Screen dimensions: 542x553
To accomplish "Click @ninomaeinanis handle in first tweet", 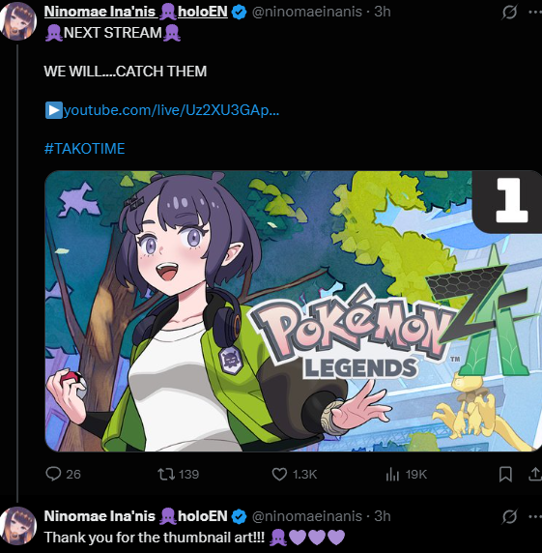I will point(307,12).
